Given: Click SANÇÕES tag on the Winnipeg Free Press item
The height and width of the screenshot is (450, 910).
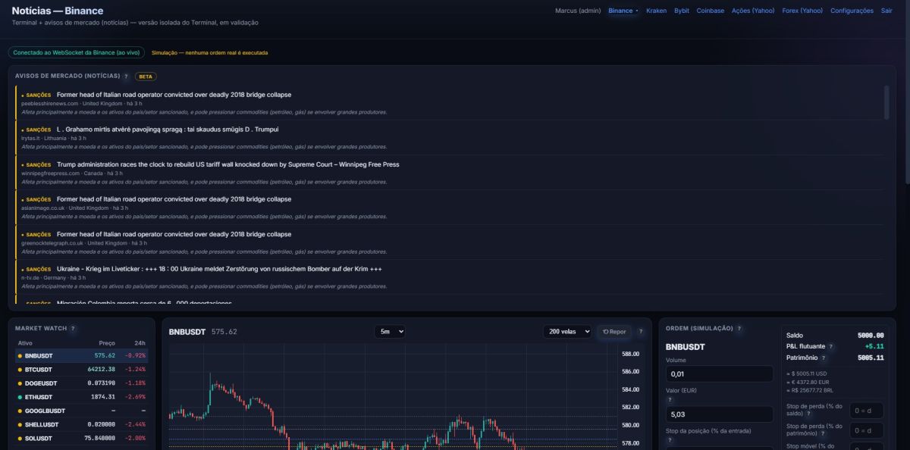Looking at the screenshot, I should pyautogui.click(x=39, y=164).
